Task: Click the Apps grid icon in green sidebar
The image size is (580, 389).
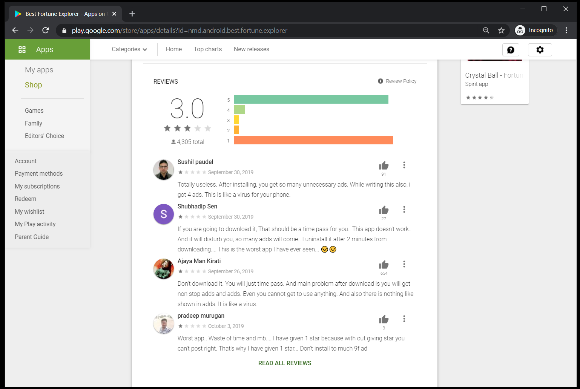Action: 22,49
